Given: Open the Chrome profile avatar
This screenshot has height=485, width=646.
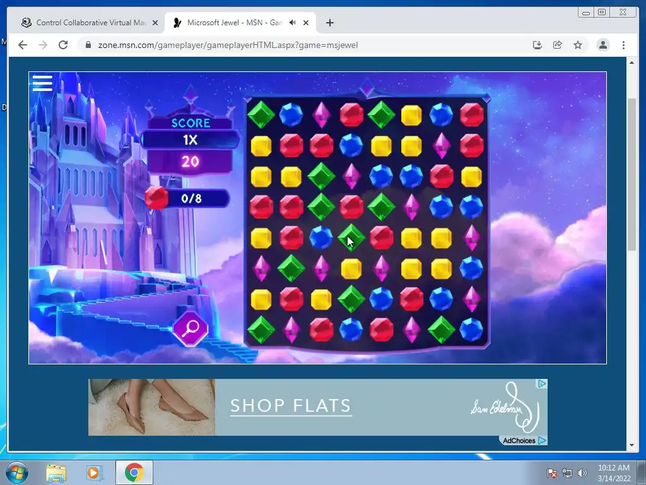Looking at the screenshot, I should pyautogui.click(x=602, y=45).
